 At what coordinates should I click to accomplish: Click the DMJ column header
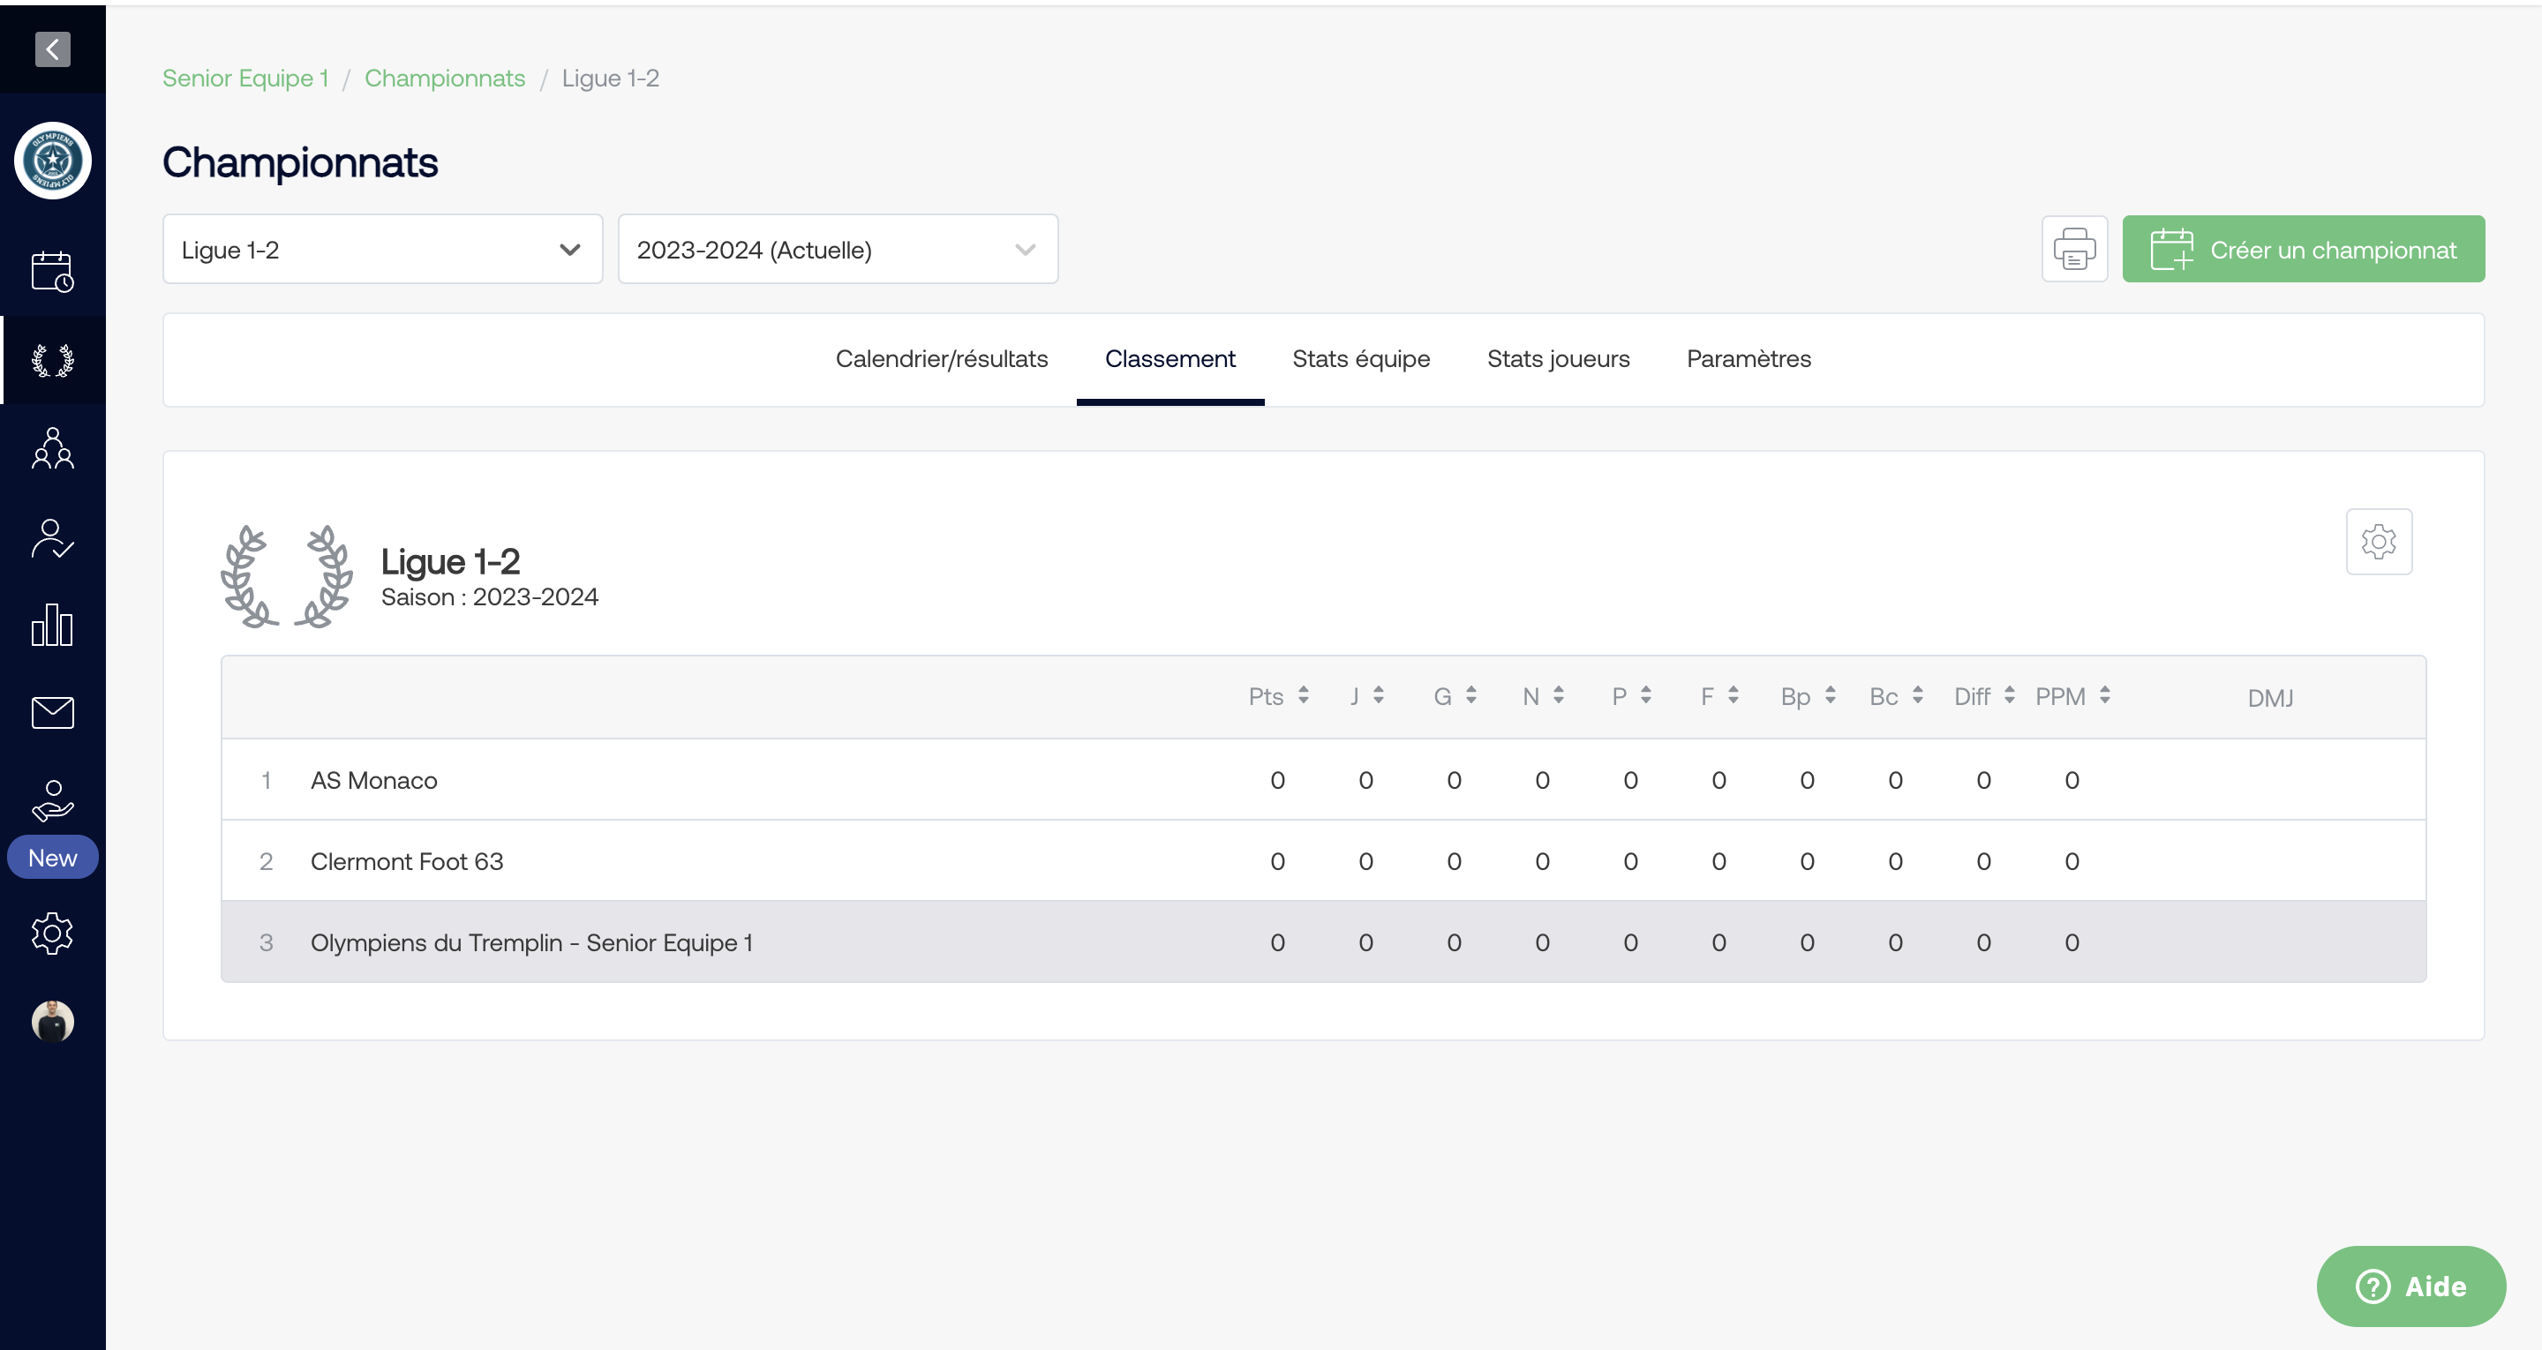[x=2269, y=698]
